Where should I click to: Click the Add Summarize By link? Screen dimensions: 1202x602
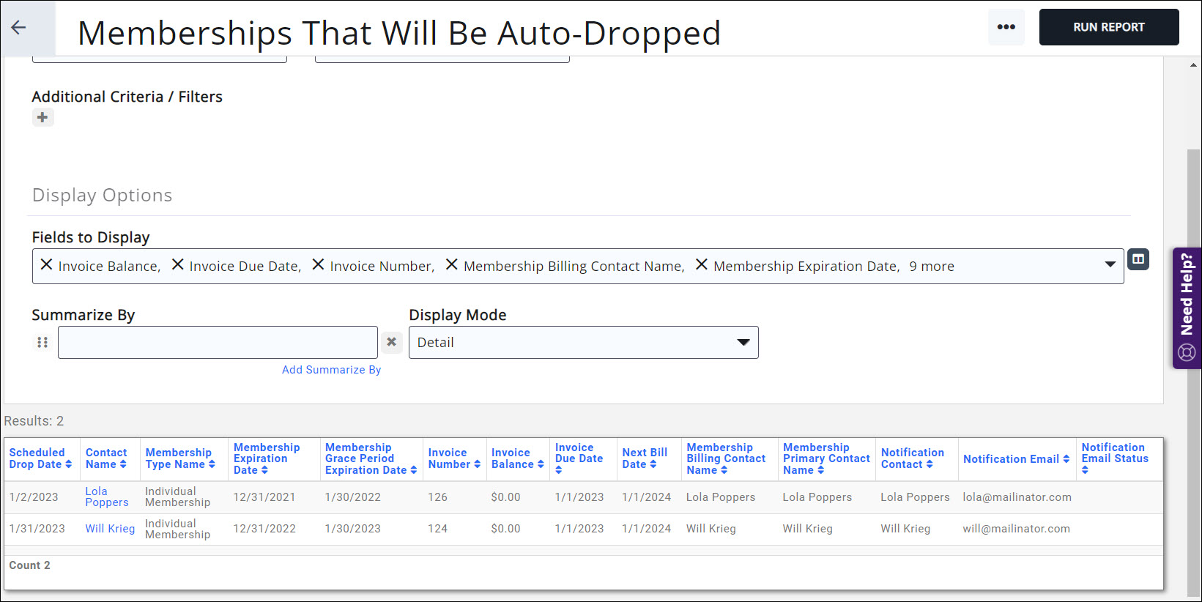(331, 370)
